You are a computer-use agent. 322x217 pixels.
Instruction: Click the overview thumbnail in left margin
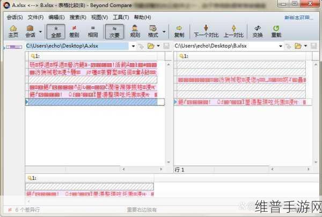pyautogui.click(x=14, y=47)
